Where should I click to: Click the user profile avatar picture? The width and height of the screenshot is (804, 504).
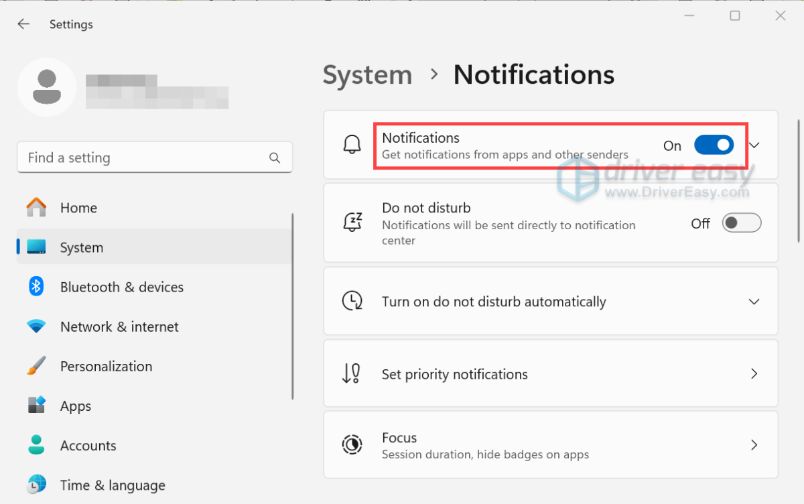(x=47, y=87)
